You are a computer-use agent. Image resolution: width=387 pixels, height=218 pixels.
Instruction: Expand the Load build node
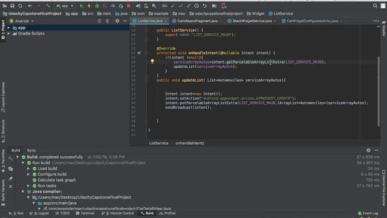(28, 168)
